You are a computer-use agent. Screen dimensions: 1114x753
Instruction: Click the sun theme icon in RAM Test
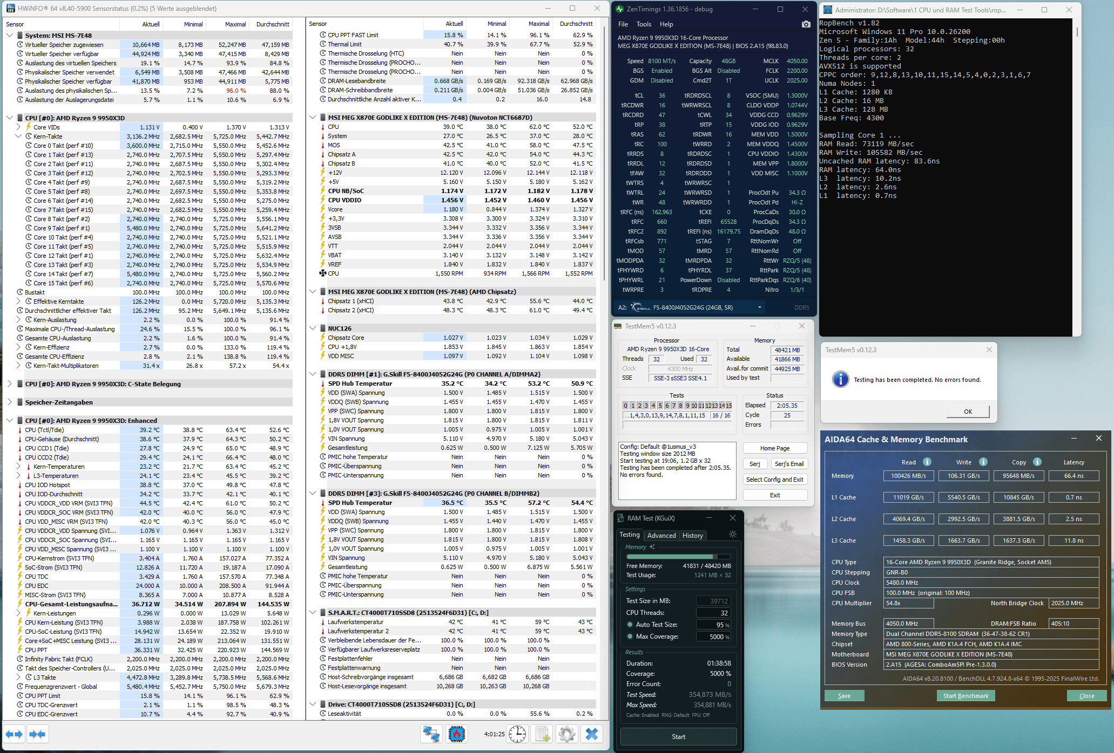(732, 534)
